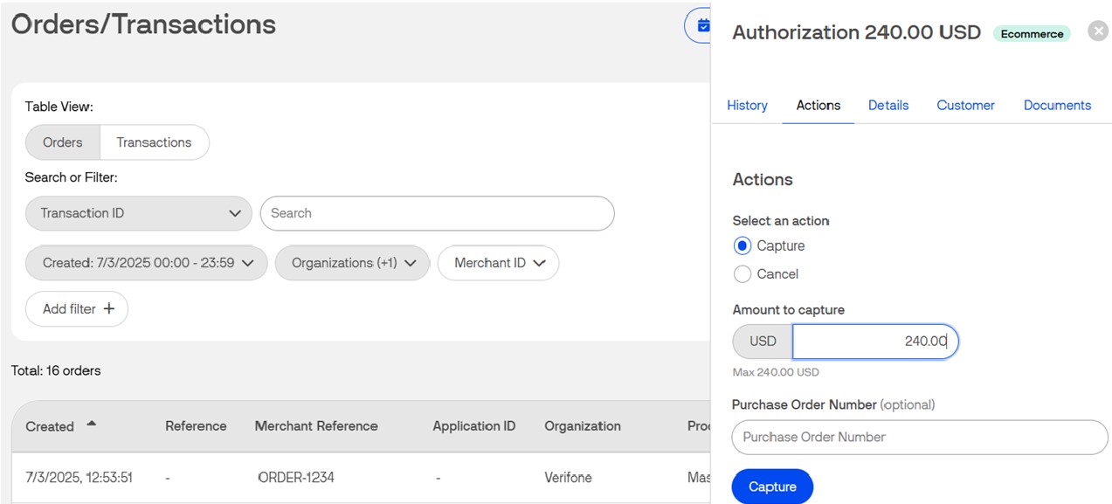Click the Authorization 240.00 USD title
Viewport: 1112px width, 504px height.
click(856, 32)
